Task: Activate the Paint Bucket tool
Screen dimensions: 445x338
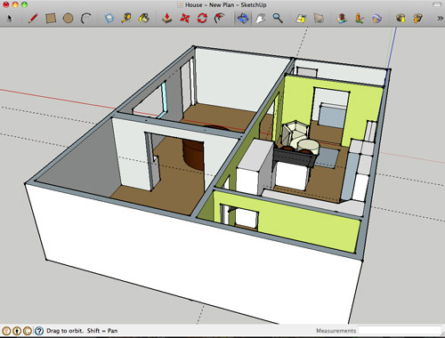Action: tap(144, 19)
